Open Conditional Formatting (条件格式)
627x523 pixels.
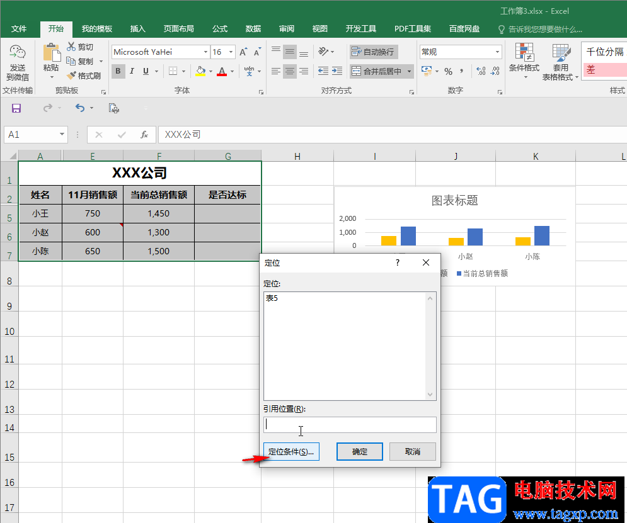click(524, 60)
